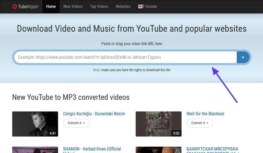Convert Wait for the Blackout video
263x153 pixels.
pos(200,123)
